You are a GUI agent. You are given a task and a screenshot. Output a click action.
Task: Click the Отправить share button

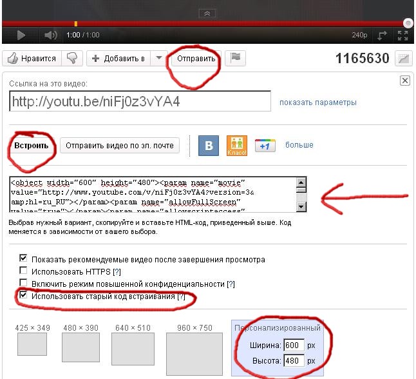196,59
